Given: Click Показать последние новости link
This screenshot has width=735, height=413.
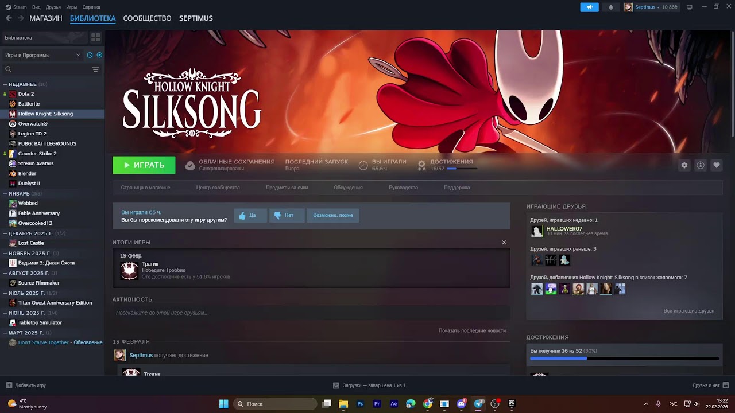Looking at the screenshot, I should click(x=472, y=330).
